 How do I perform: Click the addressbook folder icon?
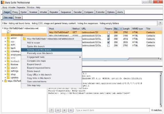(8, 35)
